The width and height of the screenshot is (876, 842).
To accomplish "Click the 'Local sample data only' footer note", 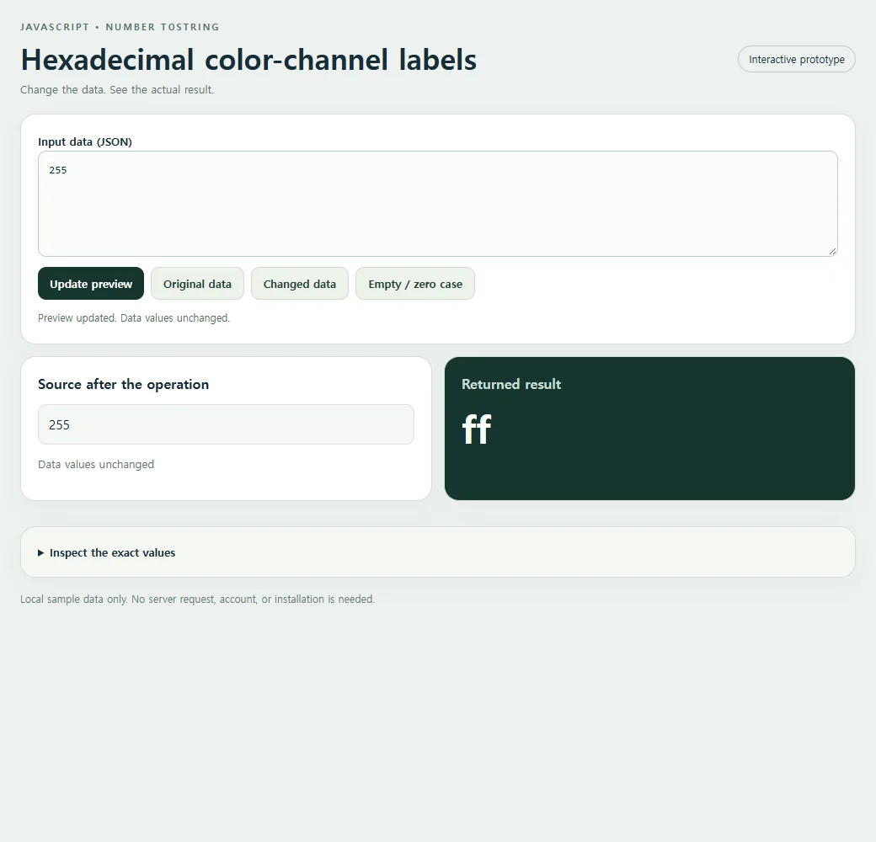I will click(198, 600).
